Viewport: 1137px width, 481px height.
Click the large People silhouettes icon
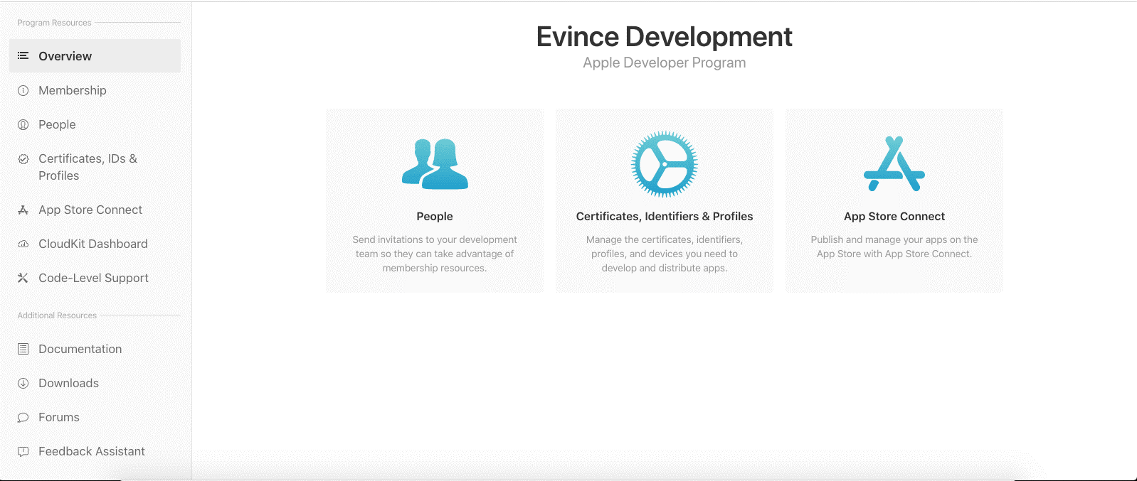coord(435,164)
